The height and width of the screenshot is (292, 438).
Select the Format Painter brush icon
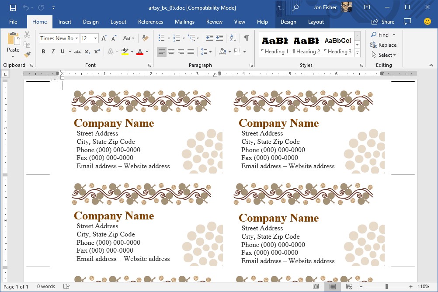coord(27,55)
